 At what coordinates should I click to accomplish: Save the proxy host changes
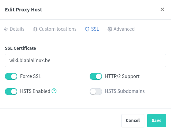tap(156, 121)
